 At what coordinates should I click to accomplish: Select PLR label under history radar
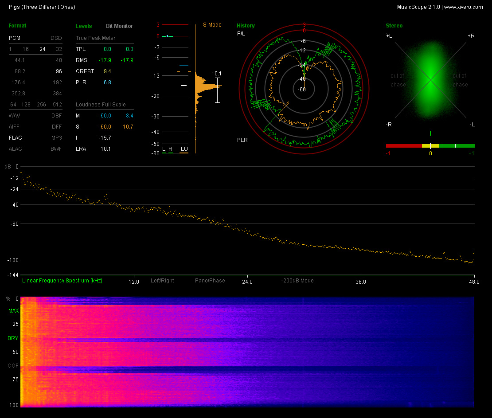click(242, 140)
